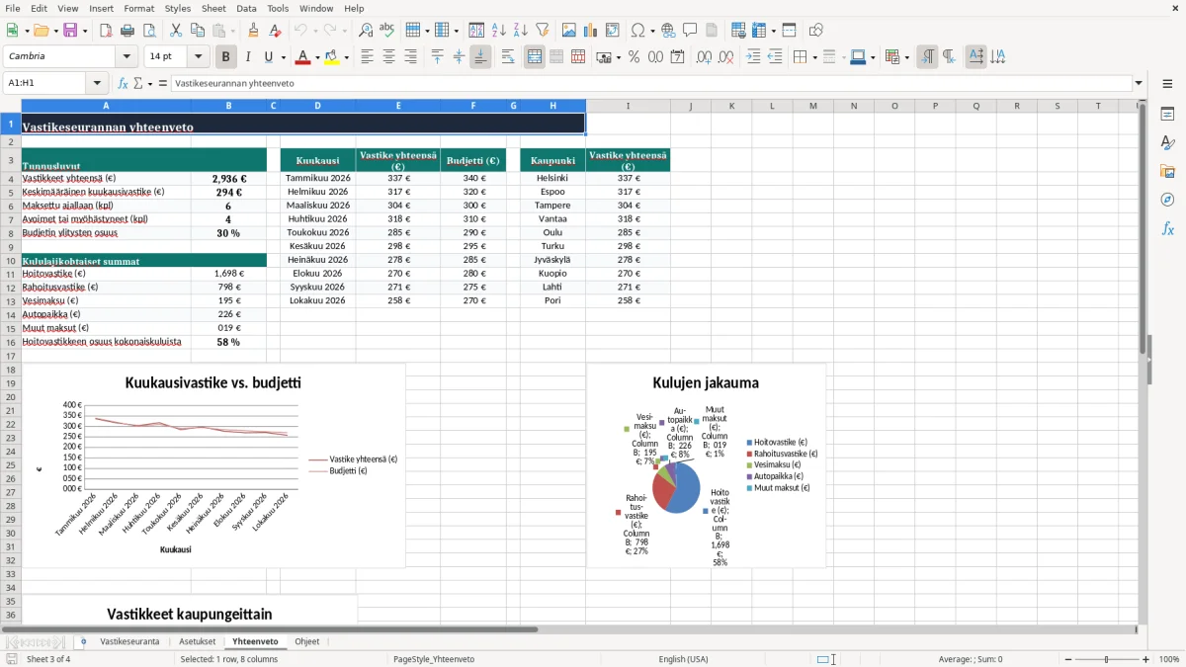Export the sheet directly as PDF
This screenshot has width=1186, height=667.
[106, 31]
